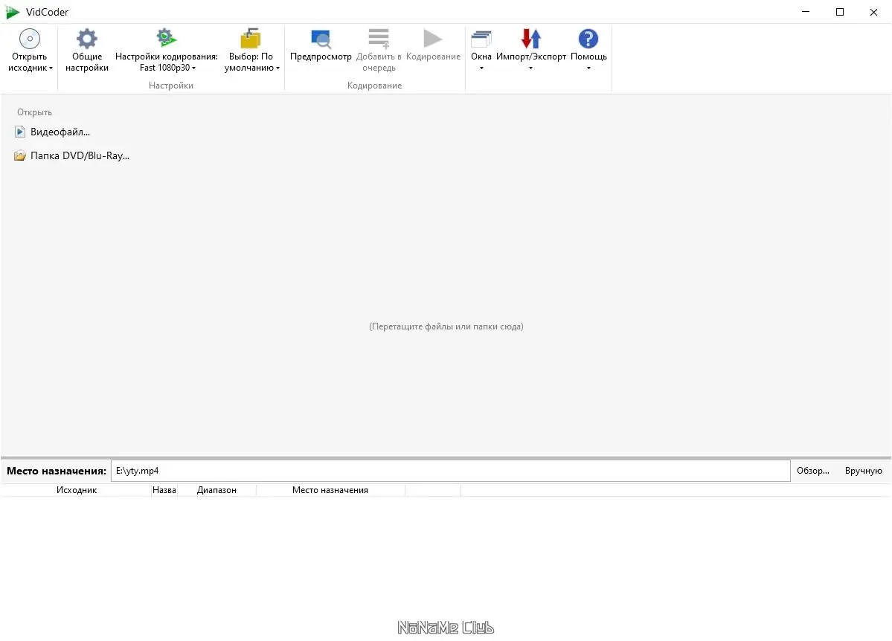Click the Добавить в очередь label
The height and width of the screenshot is (641, 892).
pyautogui.click(x=379, y=62)
